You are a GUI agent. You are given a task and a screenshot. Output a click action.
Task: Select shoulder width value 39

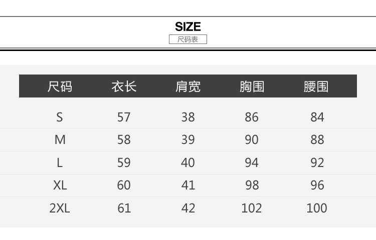[x=188, y=139]
